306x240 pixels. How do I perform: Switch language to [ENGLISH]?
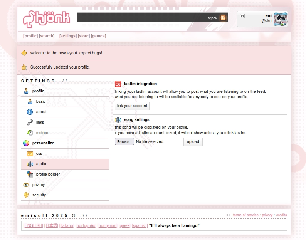click(x=33, y=226)
